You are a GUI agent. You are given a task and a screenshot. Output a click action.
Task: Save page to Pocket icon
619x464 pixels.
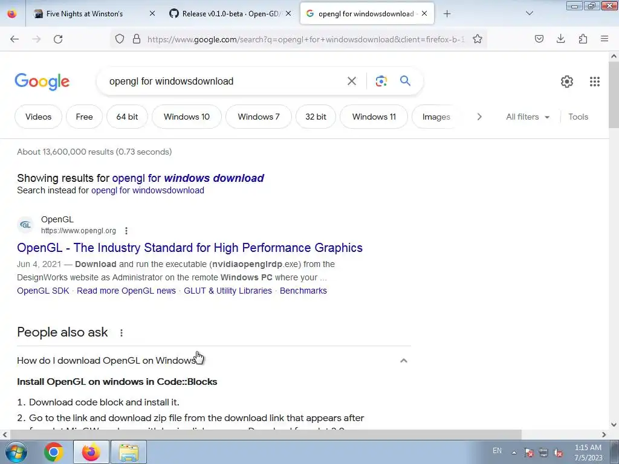(539, 39)
